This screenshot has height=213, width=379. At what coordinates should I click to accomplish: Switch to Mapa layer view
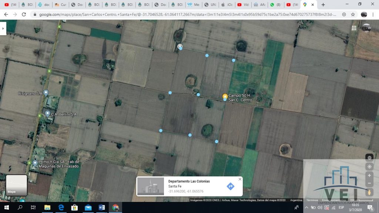click(x=16, y=185)
